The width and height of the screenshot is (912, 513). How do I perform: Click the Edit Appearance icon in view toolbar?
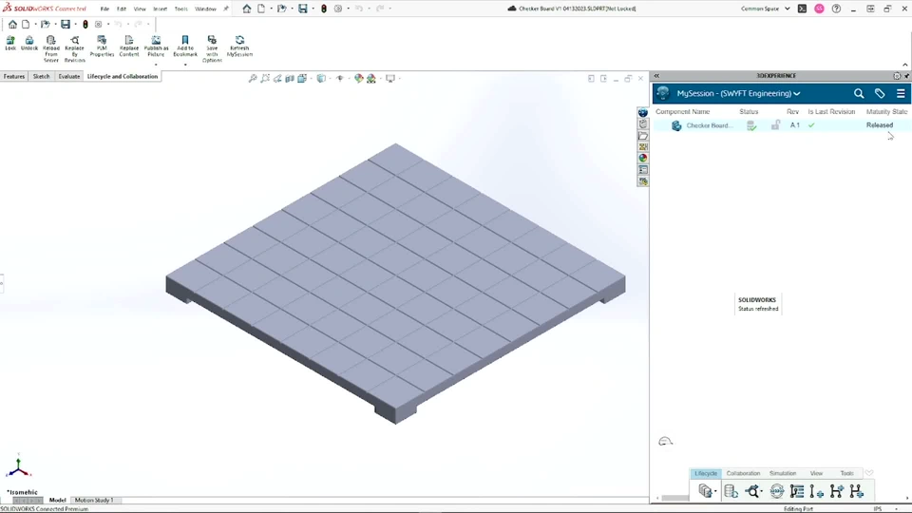pyautogui.click(x=358, y=78)
